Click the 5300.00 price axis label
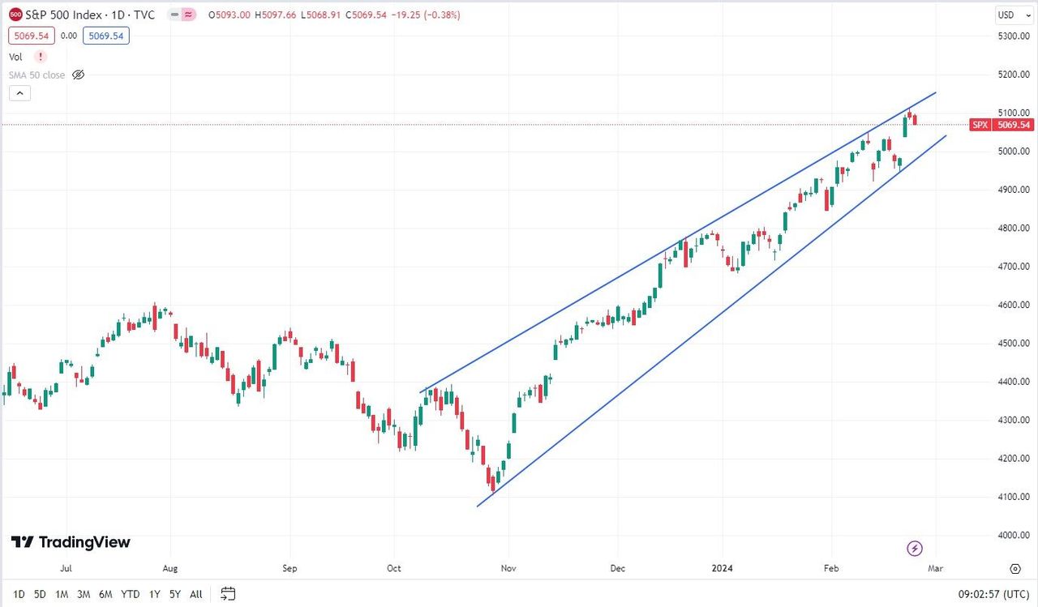 [1015, 36]
